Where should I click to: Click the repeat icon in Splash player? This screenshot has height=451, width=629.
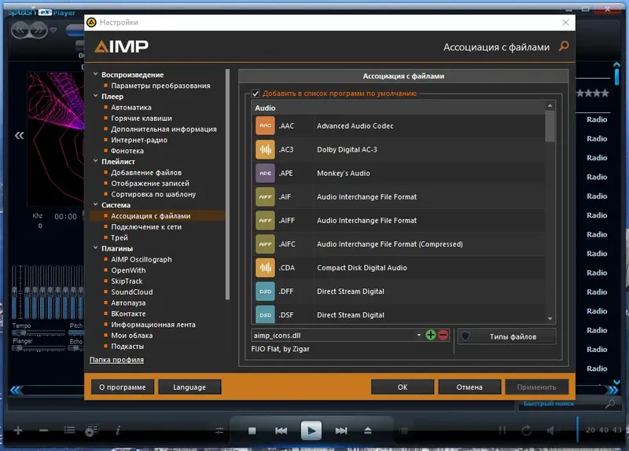click(x=526, y=431)
